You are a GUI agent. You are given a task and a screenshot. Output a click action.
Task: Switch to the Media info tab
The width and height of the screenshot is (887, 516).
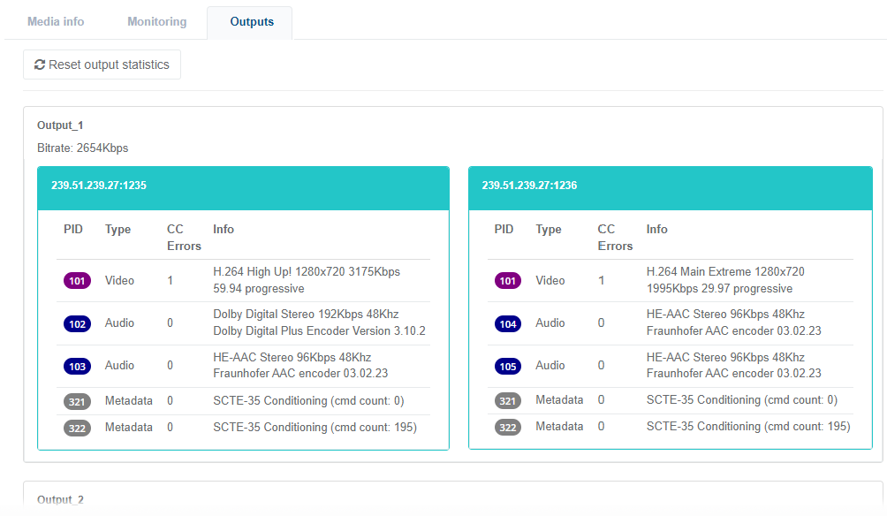pyautogui.click(x=56, y=21)
